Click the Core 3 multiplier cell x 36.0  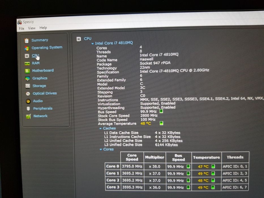click(x=154, y=187)
